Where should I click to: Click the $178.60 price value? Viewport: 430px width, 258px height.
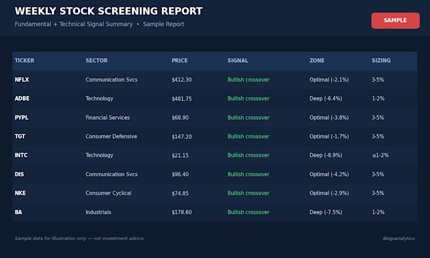click(182, 213)
